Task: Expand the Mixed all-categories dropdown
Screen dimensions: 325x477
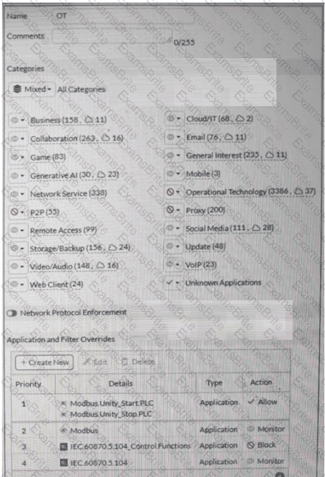Action: click(32, 89)
